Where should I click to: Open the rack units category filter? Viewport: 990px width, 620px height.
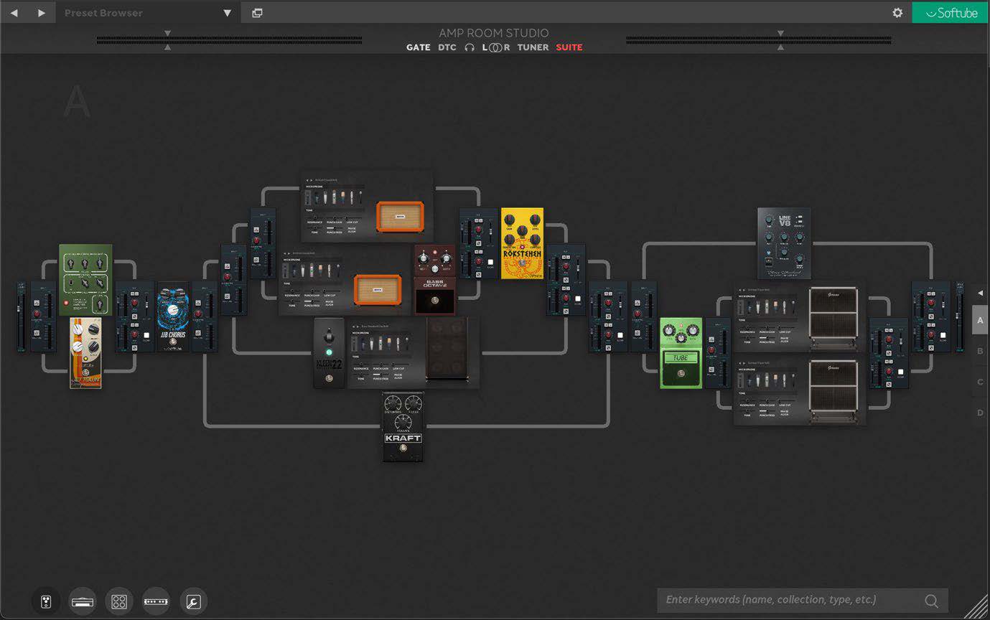pyautogui.click(x=156, y=601)
